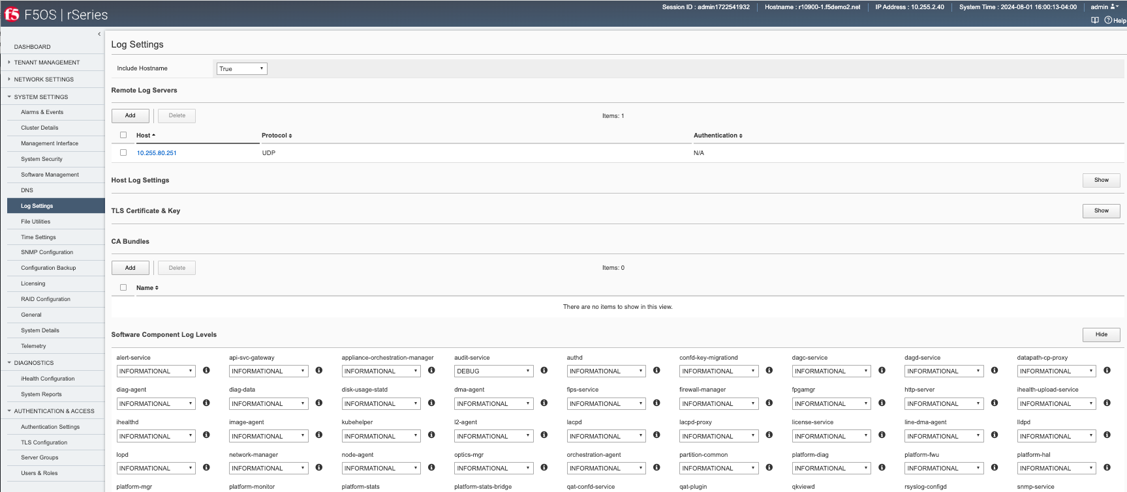Hide Software Component Log Levels
1127x492 pixels.
pos(1102,334)
